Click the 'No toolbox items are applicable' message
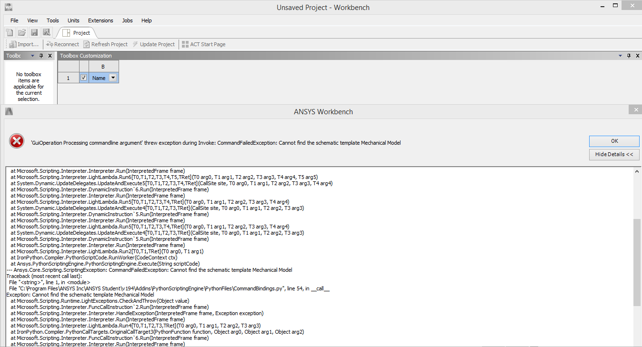642x347 pixels. (29, 87)
